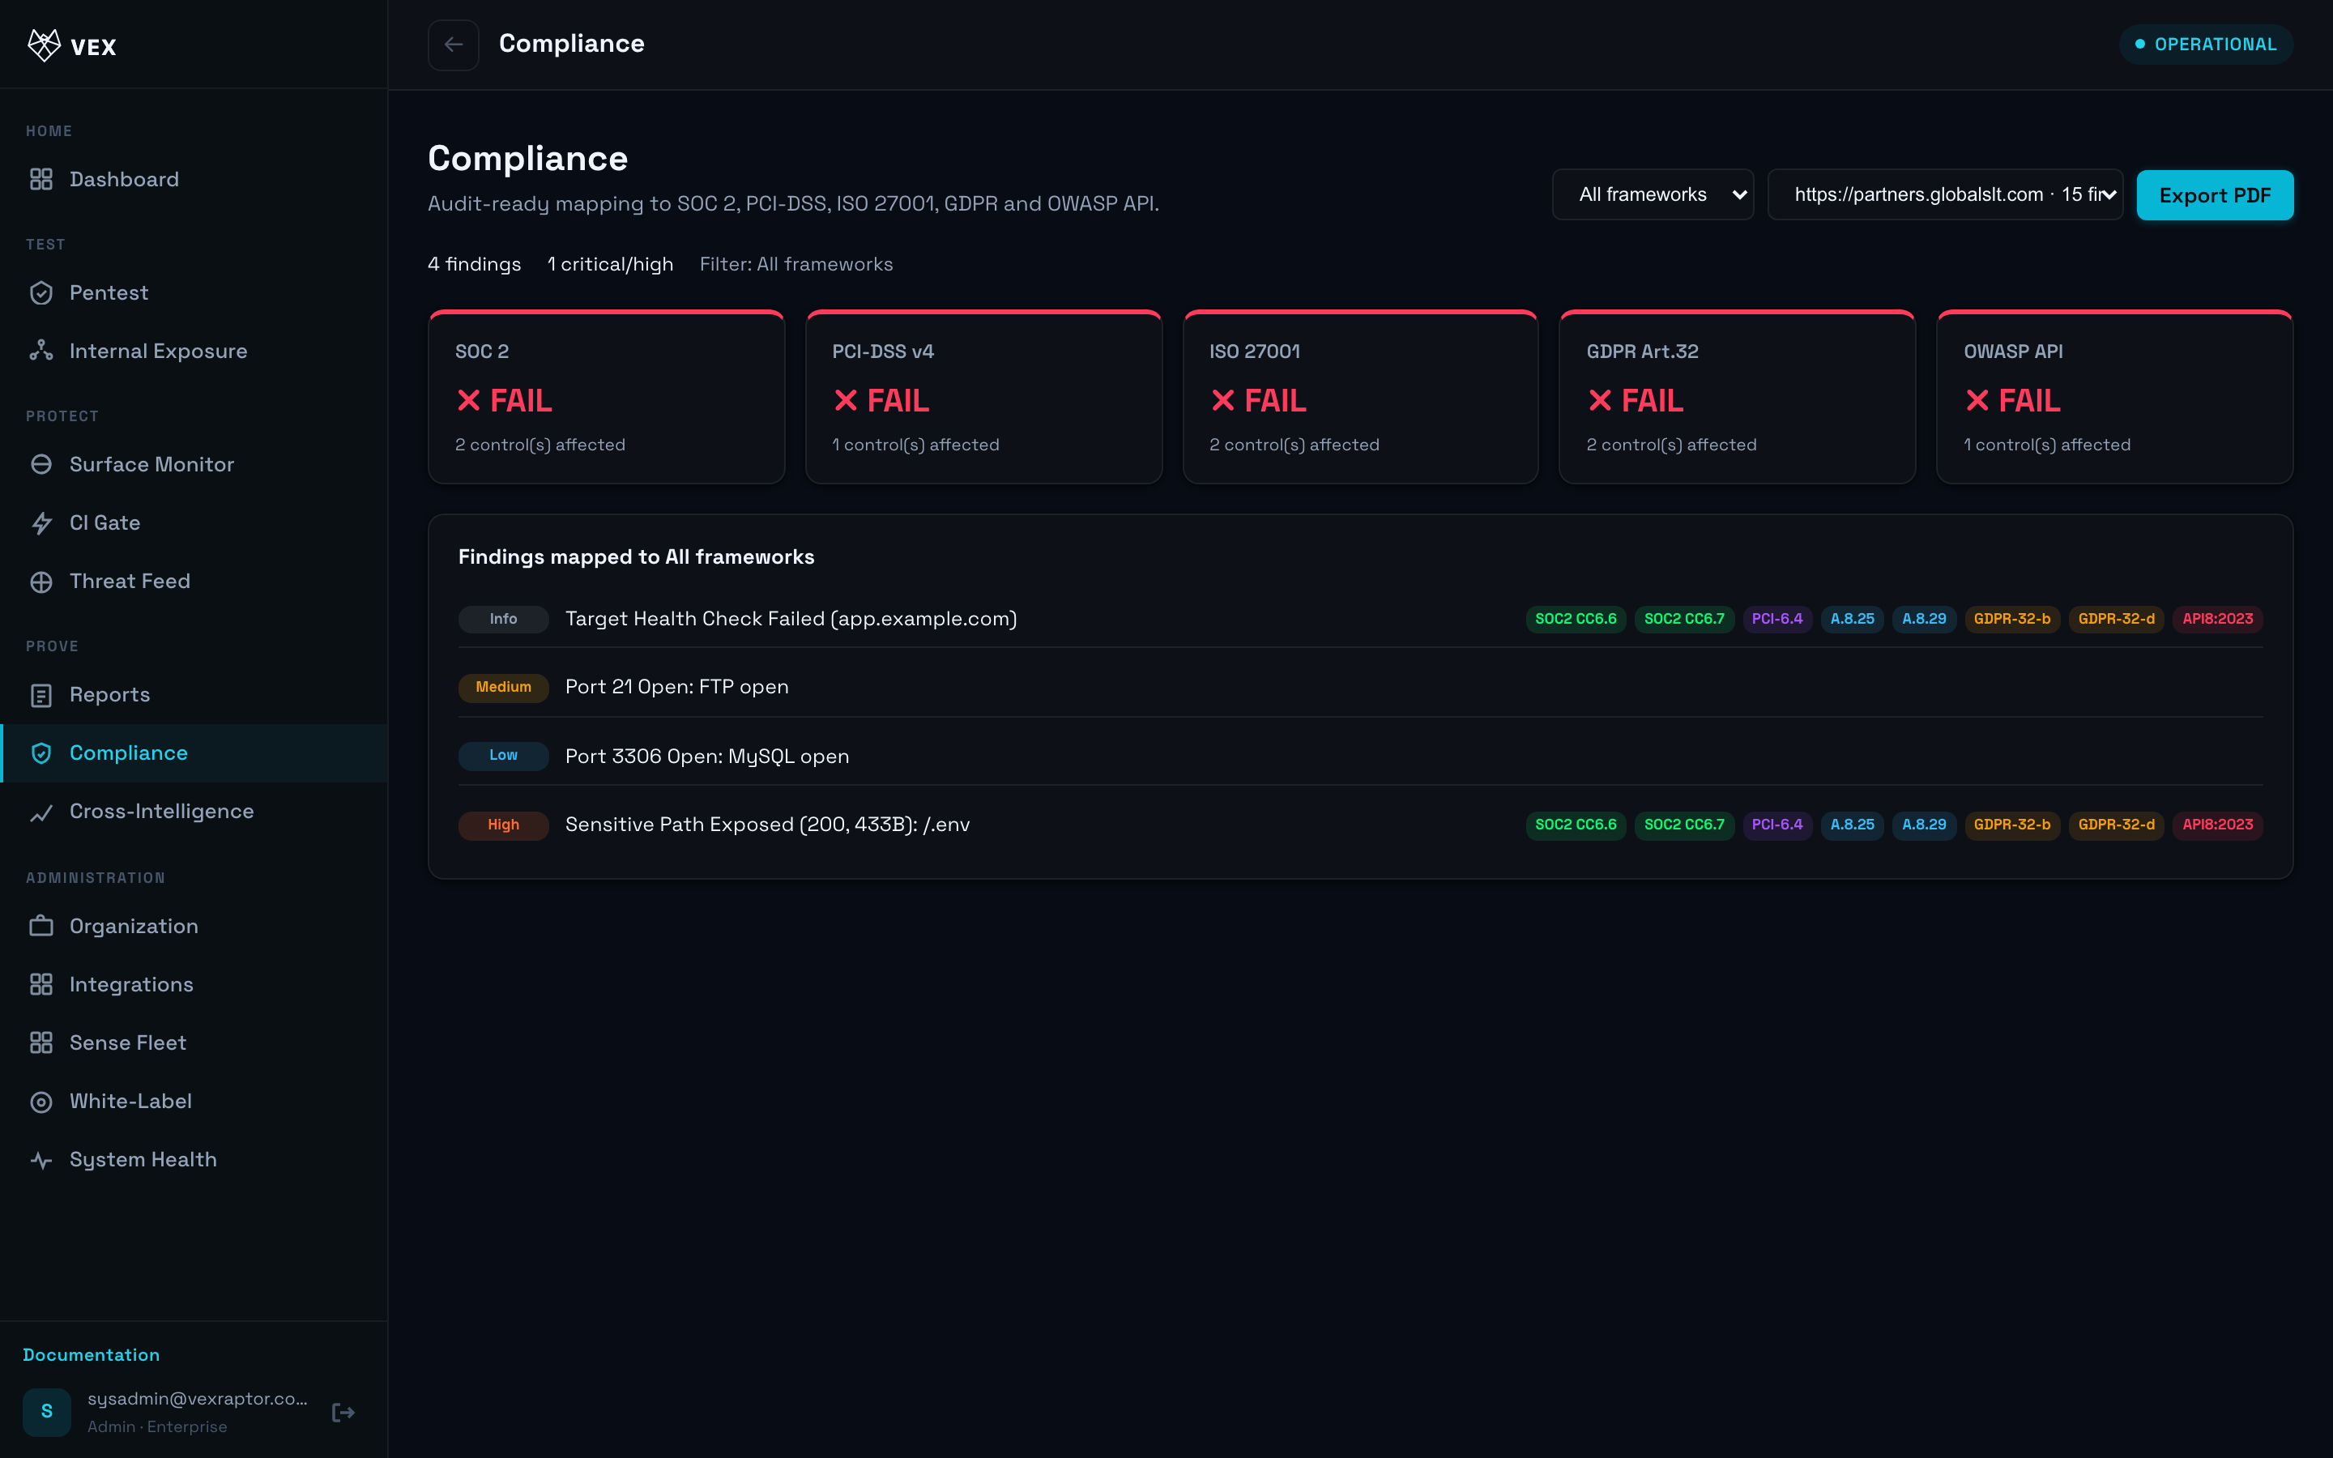Click the Medium severity badge

click(503, 688)
